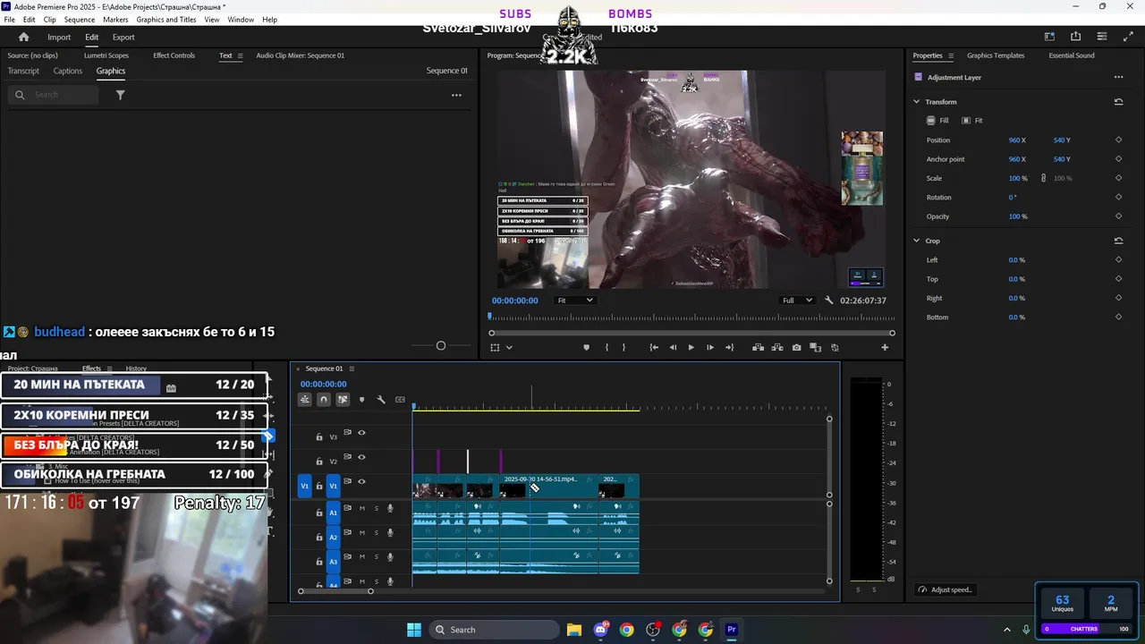Click Mark Out in the Program monitor
The image size is (1145, 644).
point(624,347)
